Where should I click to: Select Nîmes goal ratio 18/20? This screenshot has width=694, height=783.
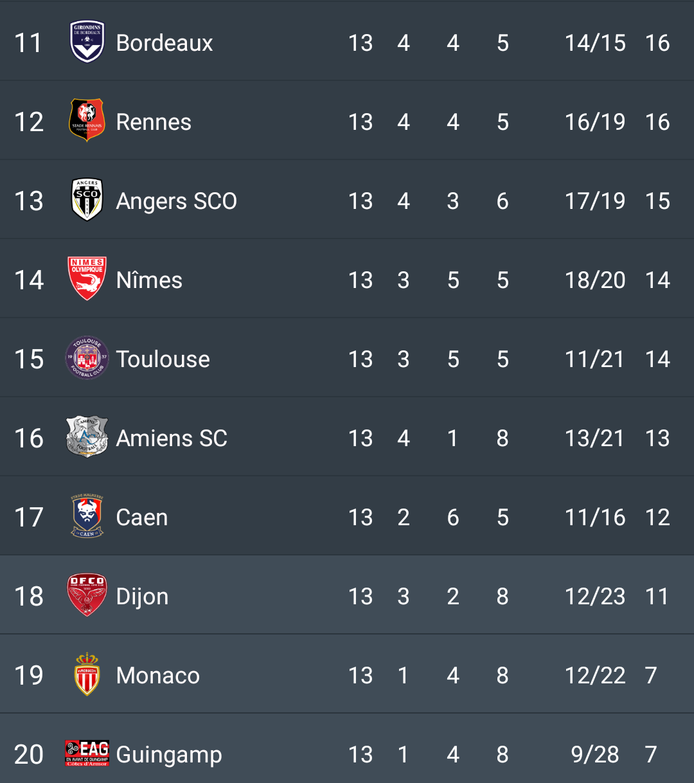point(595,280)
